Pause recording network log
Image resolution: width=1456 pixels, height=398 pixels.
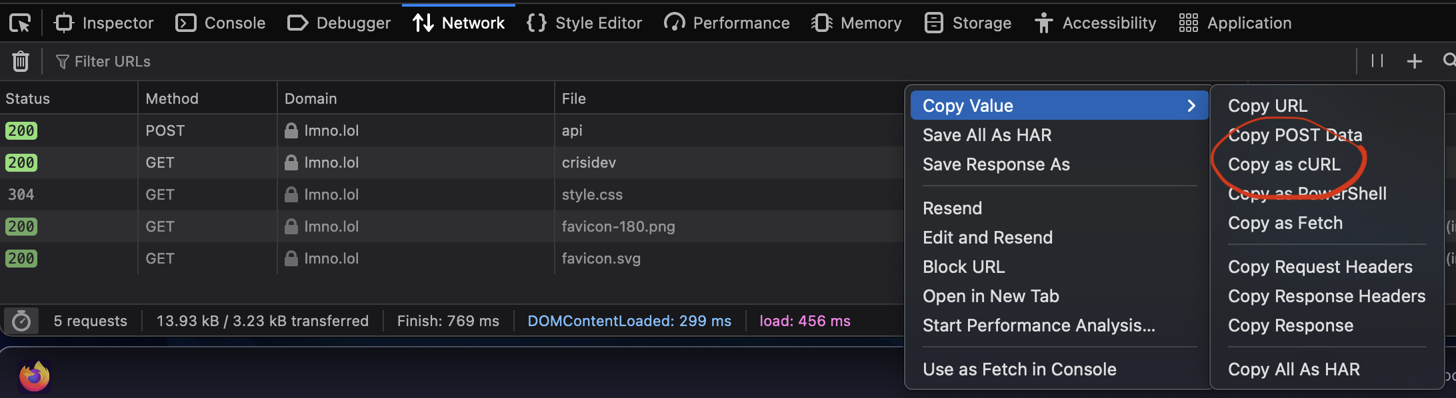pyautogui.click(x=1377, y=61)
